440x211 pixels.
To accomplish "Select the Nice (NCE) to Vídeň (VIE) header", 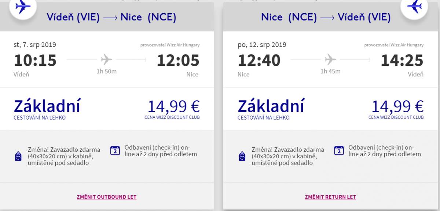I will [x=326, y=17].
